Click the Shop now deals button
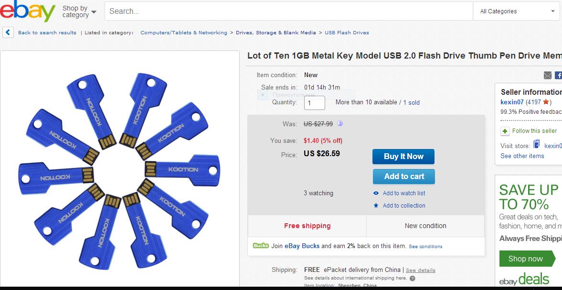 tap(525, 259)
